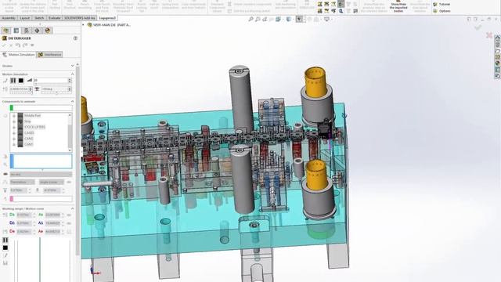Select Strip in components list

(28, 121)
